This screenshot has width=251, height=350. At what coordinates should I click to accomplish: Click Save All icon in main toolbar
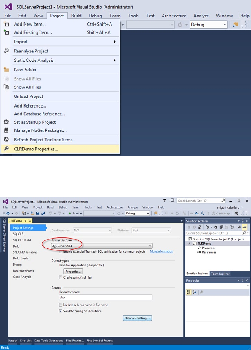pyautogui.click(x=43, y=213)
